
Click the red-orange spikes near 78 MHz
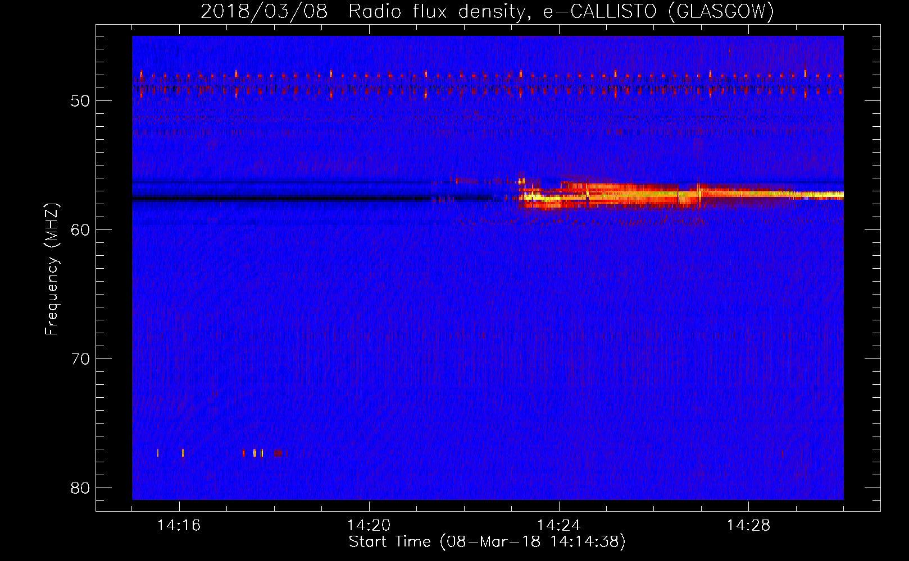(222, 453)
